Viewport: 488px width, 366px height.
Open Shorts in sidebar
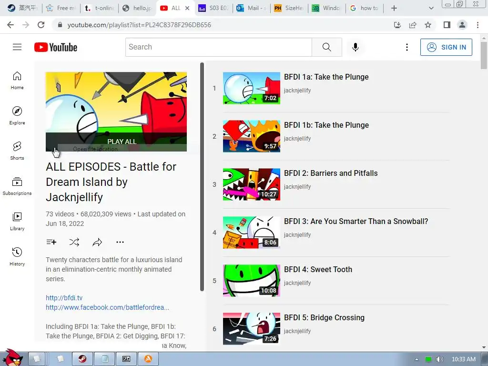[17, 151]
